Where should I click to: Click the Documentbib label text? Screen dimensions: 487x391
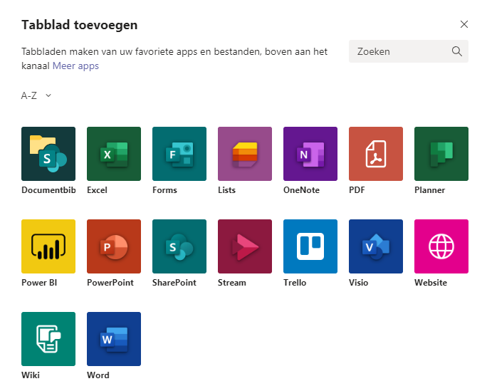click(x=48, y=190)
